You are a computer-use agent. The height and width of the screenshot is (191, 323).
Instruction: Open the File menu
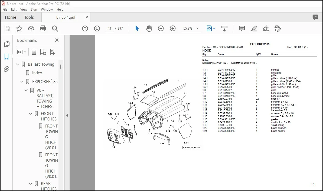pyautogui.click(x=5, y=9)
